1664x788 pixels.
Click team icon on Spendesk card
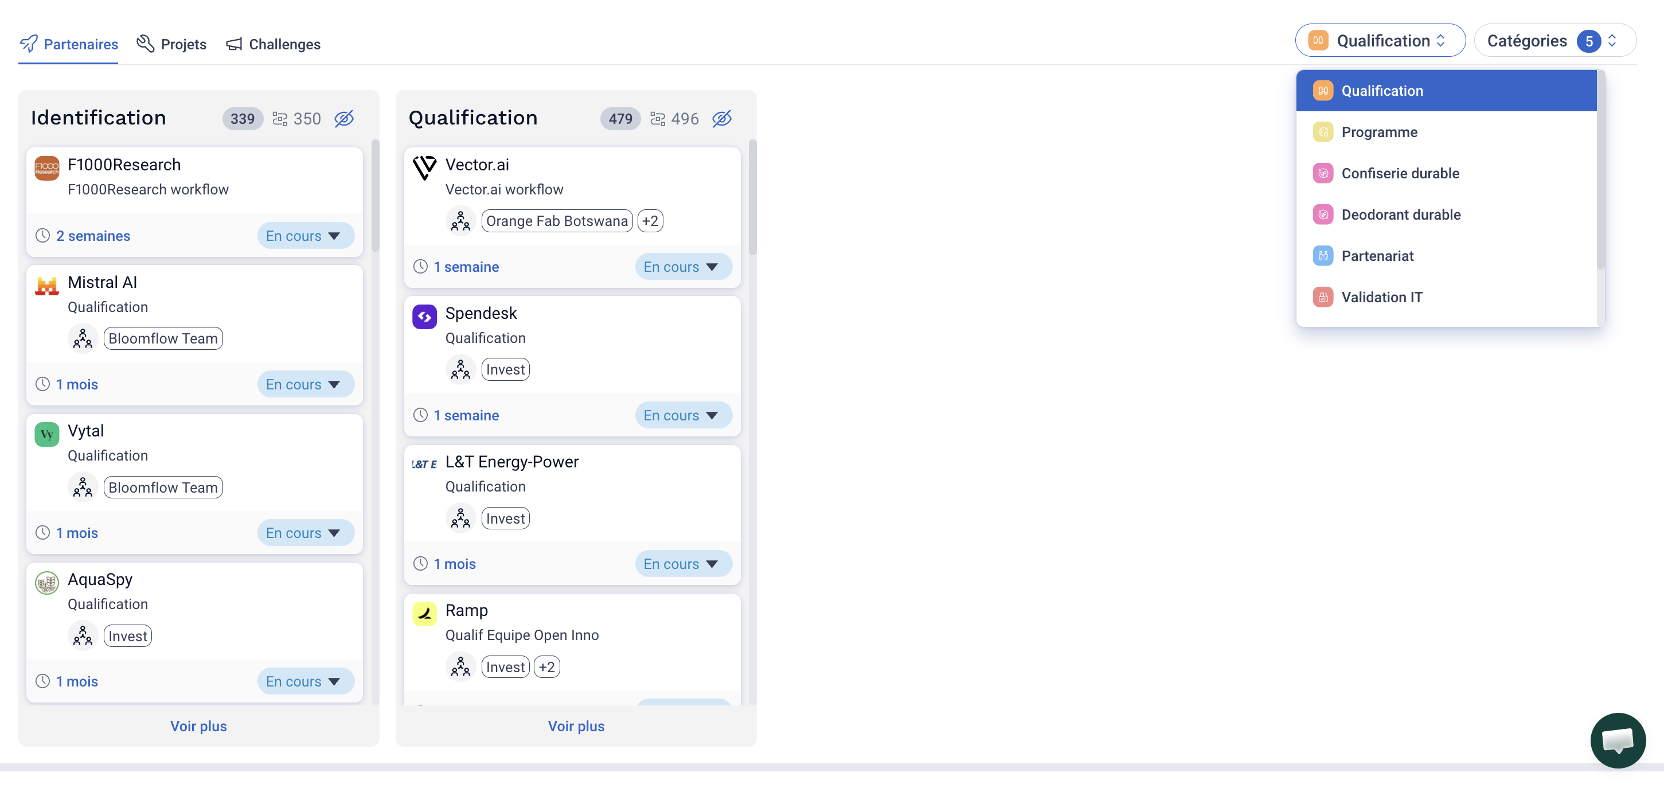coord(460,369)
